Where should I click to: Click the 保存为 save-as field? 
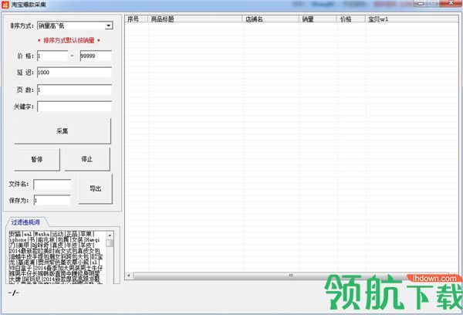click(x=52, y=200)
